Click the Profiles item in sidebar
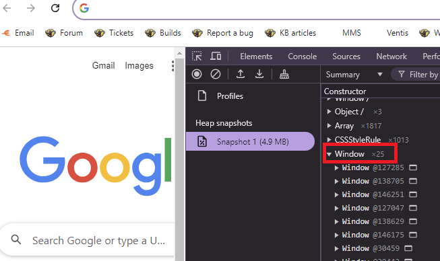The width and height of the screenshot is (440, 261). pyautogui.click(x=230, y=96)
